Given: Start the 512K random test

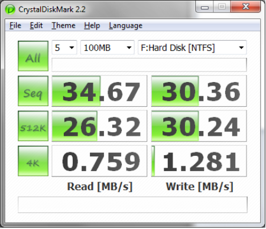Looking at the screenshot, I should pyautogui.click(x=33, y=126).
